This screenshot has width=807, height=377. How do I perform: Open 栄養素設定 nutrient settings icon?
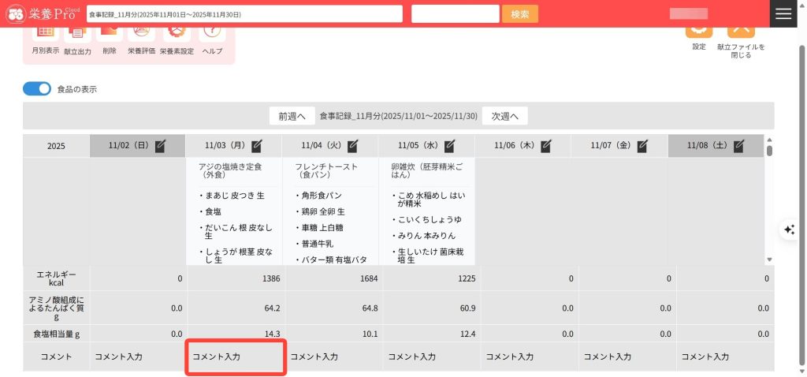(177, 33)
